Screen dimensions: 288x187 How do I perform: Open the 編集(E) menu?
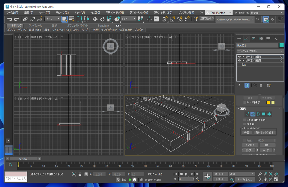tap(28, 13)
